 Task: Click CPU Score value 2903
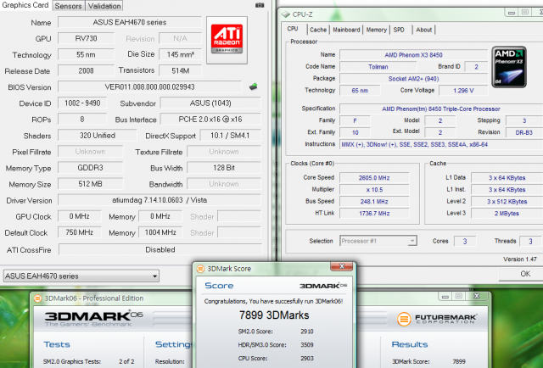pyautogui.click(x=307, y=359)
